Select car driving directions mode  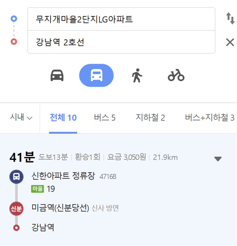[x=57, y=76]
